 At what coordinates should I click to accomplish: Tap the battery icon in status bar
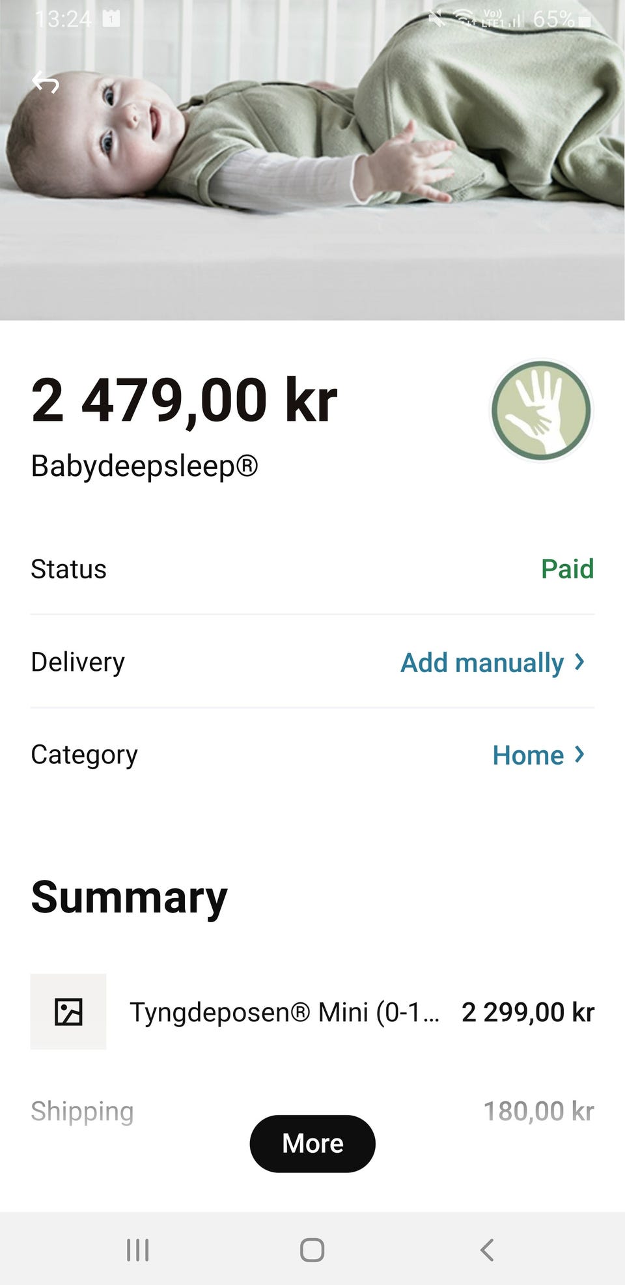[585, 21]
